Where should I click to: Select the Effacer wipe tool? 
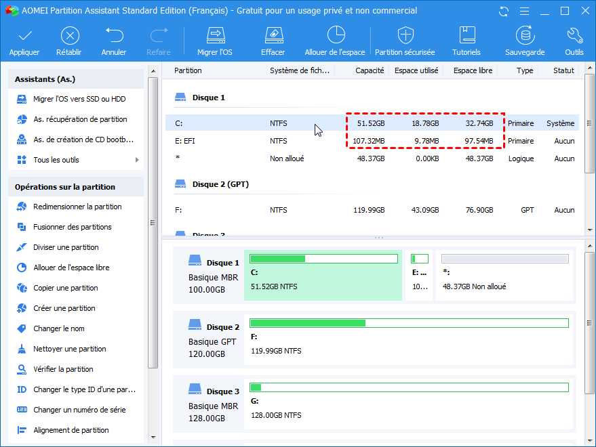pos(273,36)
